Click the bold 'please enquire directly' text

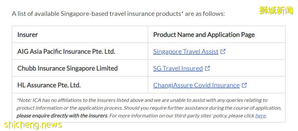(62, 115)
